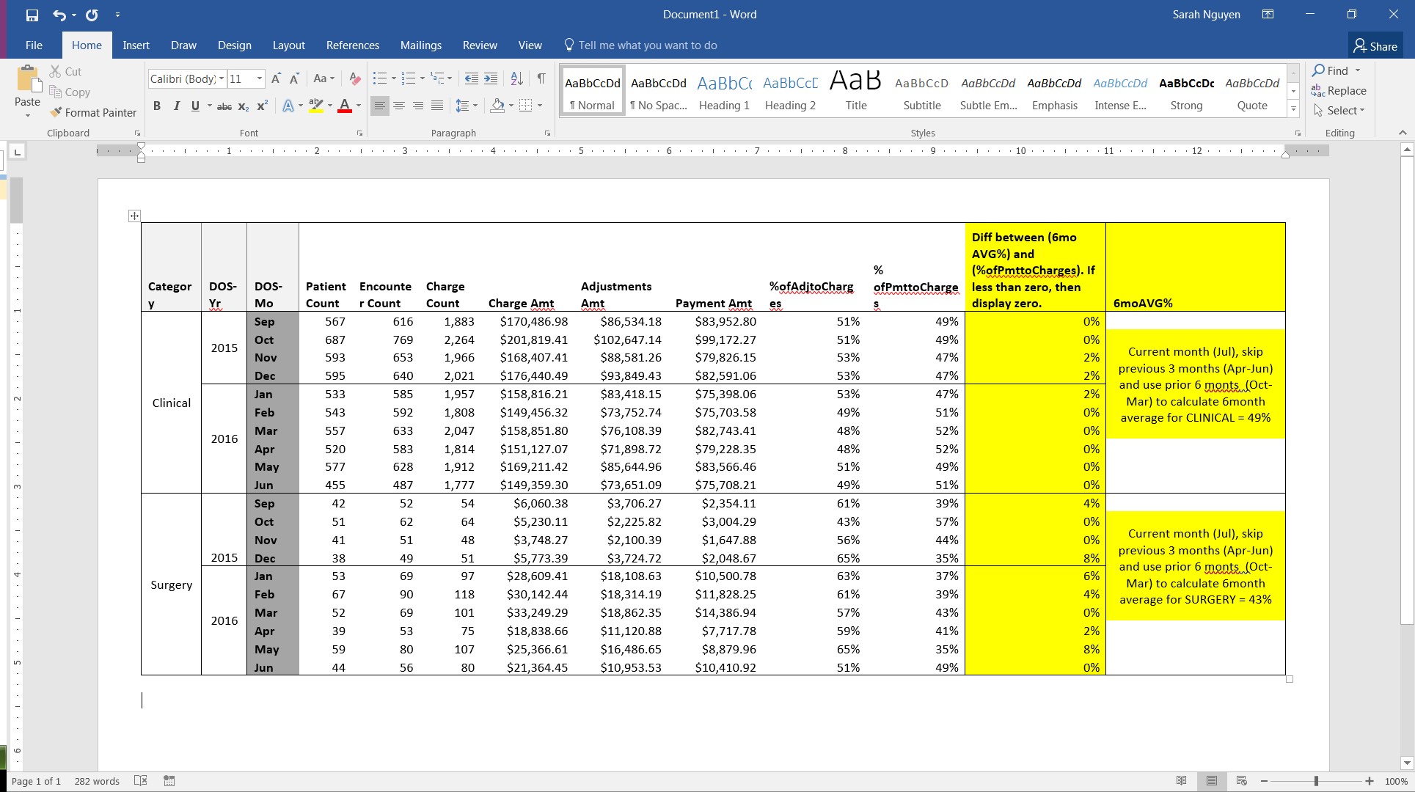
Task: Click the zoom slider handle
Action: pyautogui.click(x=1316, y=782)
